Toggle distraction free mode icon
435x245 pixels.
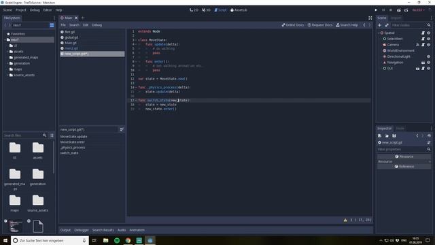(370, 18)
